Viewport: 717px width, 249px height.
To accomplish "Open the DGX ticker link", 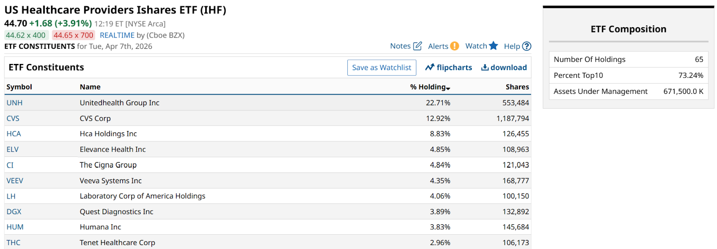I will pos(14,212).
